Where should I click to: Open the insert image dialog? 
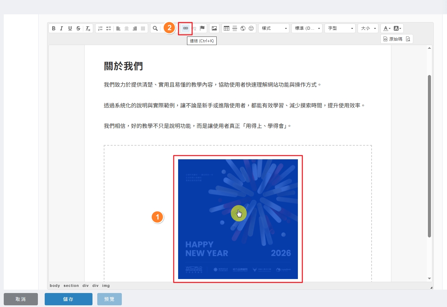214,28
